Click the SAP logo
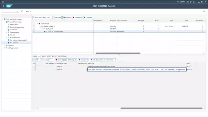Image resolution: width=208 pixels, height=117 pixels. coord(9,6)
